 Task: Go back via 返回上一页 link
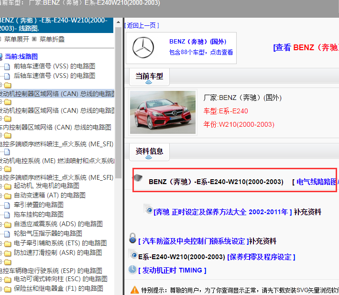pos(142,25)
